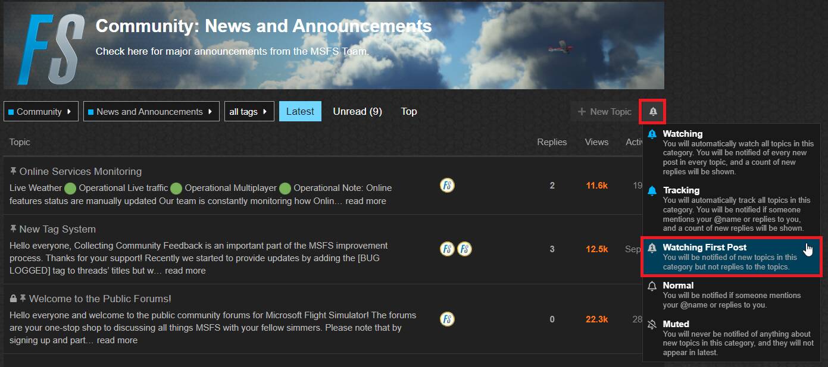Click the New Topic button
828x367 pixels.
604,111
